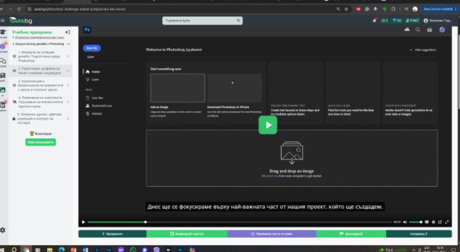Collapse suggestions with Hide suggestions chevron
This screenshot has height=252, width=460.
pyautogui.click(x=410, y=50)
